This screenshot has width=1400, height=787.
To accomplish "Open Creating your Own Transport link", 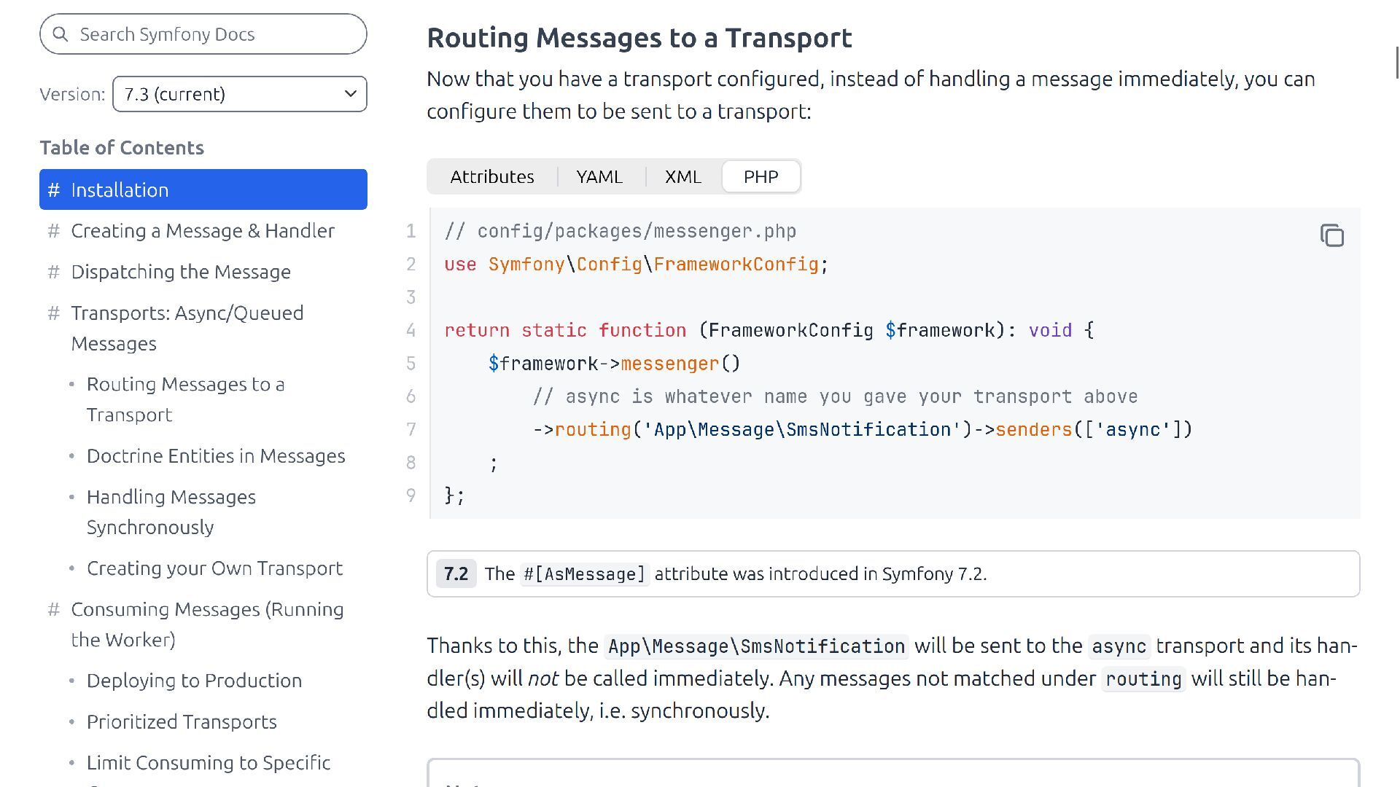I will pos(214,568).
